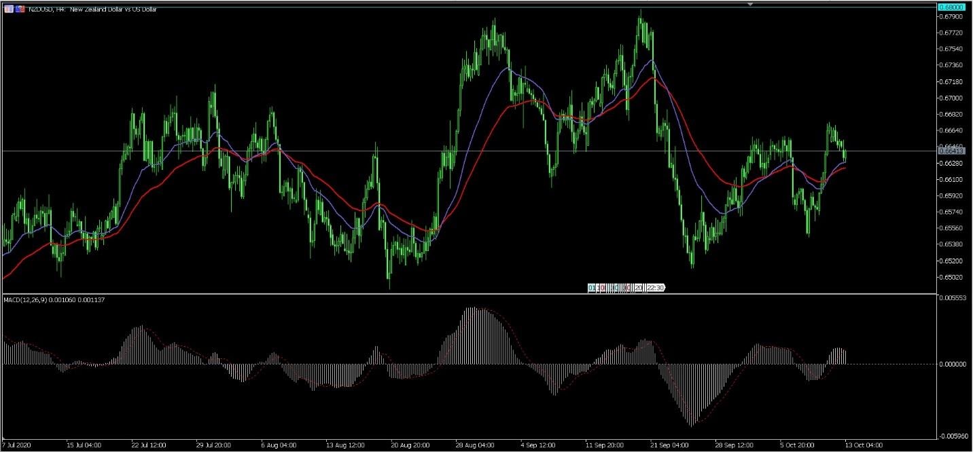
Task: Click the '7 Jul 2020' date on time axis
Action: tap(17, 445)
